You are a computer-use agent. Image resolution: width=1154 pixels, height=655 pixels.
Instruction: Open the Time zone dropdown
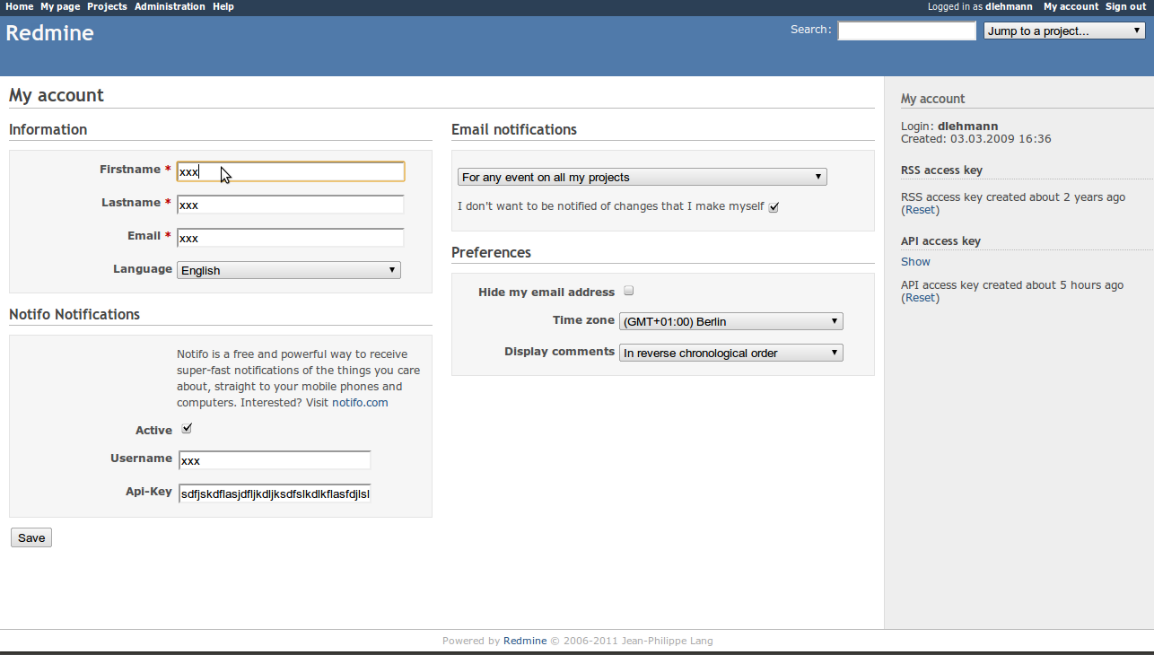click(x=731, y=321)
